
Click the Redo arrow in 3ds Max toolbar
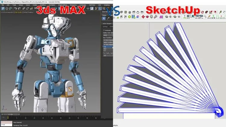(x=19, y=9)
